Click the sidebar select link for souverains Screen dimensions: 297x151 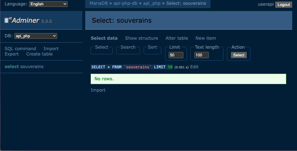coord(12,67)
